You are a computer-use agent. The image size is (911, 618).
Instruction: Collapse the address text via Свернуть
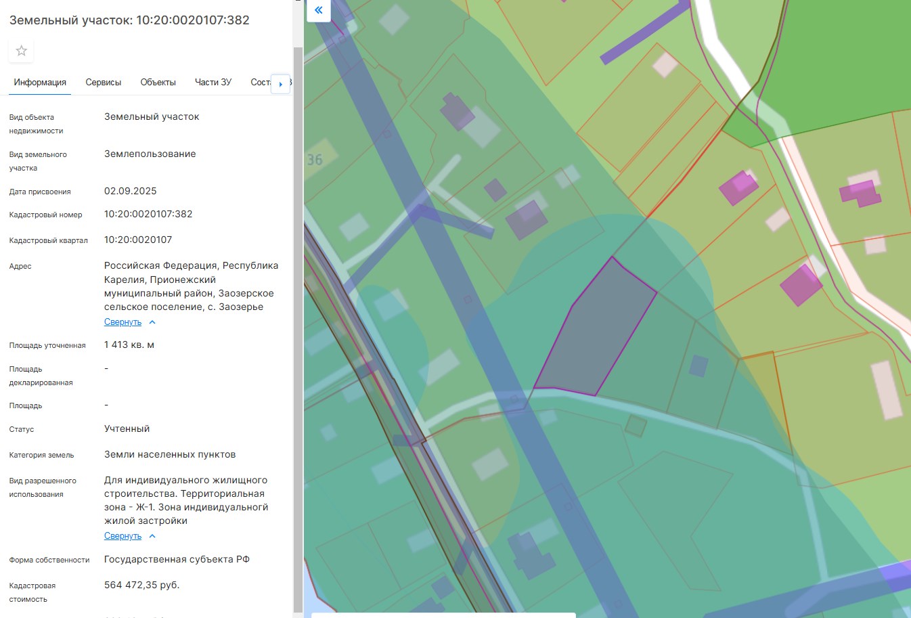(x=123, y=322)
